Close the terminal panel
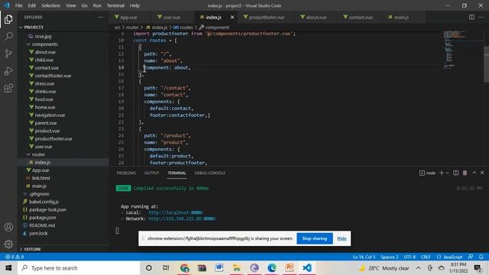This screenshot has width=489, height=275. pyautogui.click(x=482, y=173)
